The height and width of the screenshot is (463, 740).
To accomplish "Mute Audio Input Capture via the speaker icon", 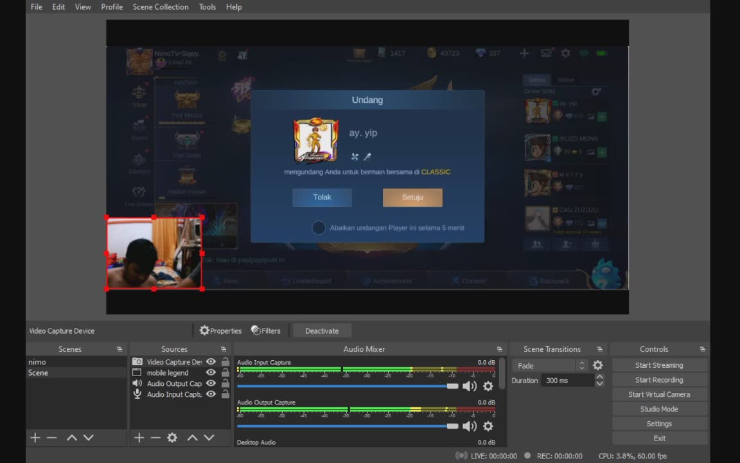I will tap(470, 386).
